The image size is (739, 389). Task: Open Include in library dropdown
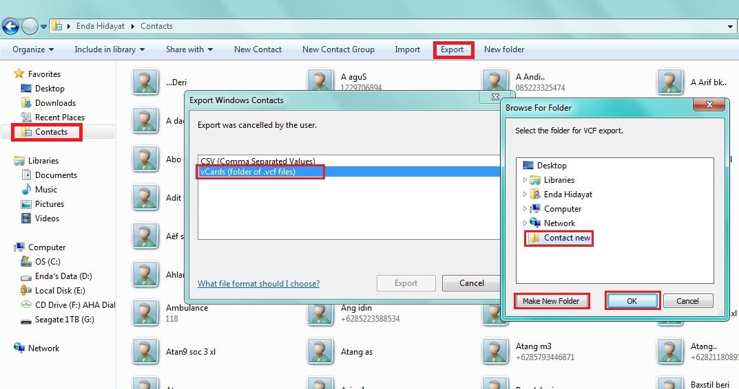point(110,49)
